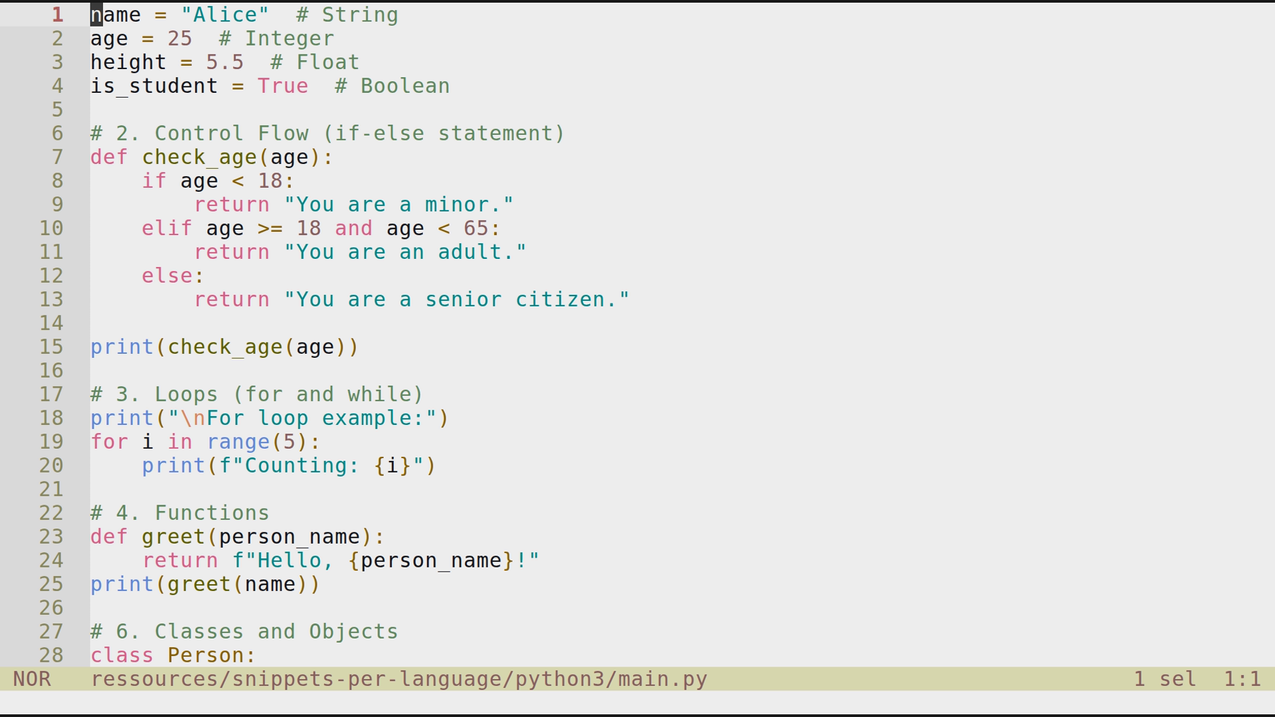Click the NOR mode indicator in status bar
This screenshot has height=717, width=1275.
33,678
